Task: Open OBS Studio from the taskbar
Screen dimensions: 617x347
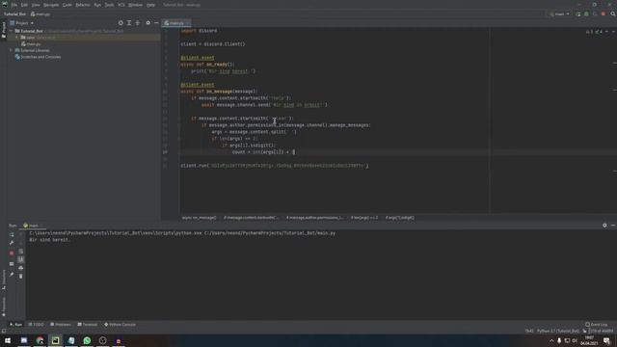Action: click(x=103, y=340)
